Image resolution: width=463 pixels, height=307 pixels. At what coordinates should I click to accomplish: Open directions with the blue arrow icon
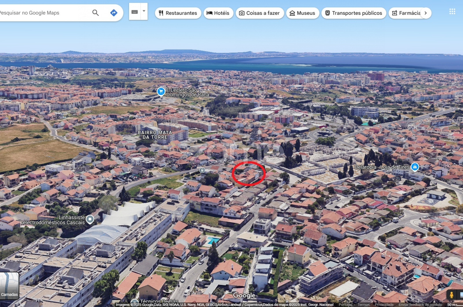point(114,13)
